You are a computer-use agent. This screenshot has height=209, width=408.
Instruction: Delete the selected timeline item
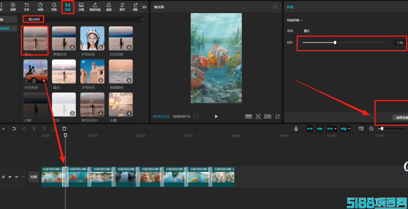coord(65,129)
